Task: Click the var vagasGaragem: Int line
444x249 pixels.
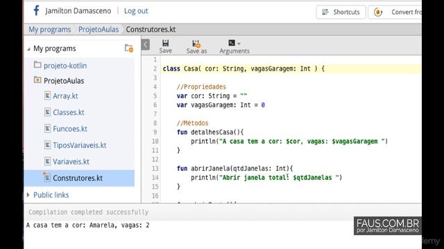Action: [221, 105]
